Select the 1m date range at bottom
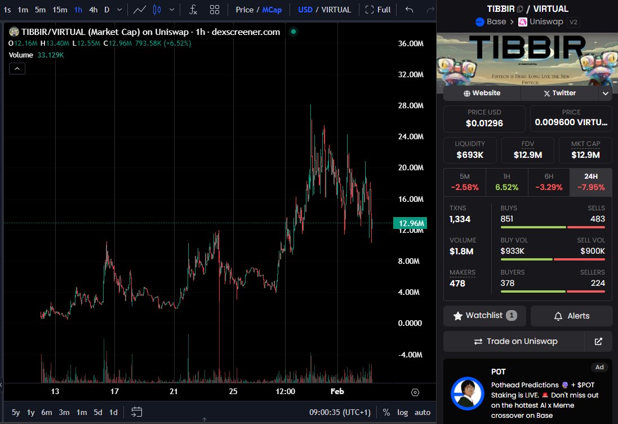This screenshot has width=618, height=424. [x=82, y=413]
